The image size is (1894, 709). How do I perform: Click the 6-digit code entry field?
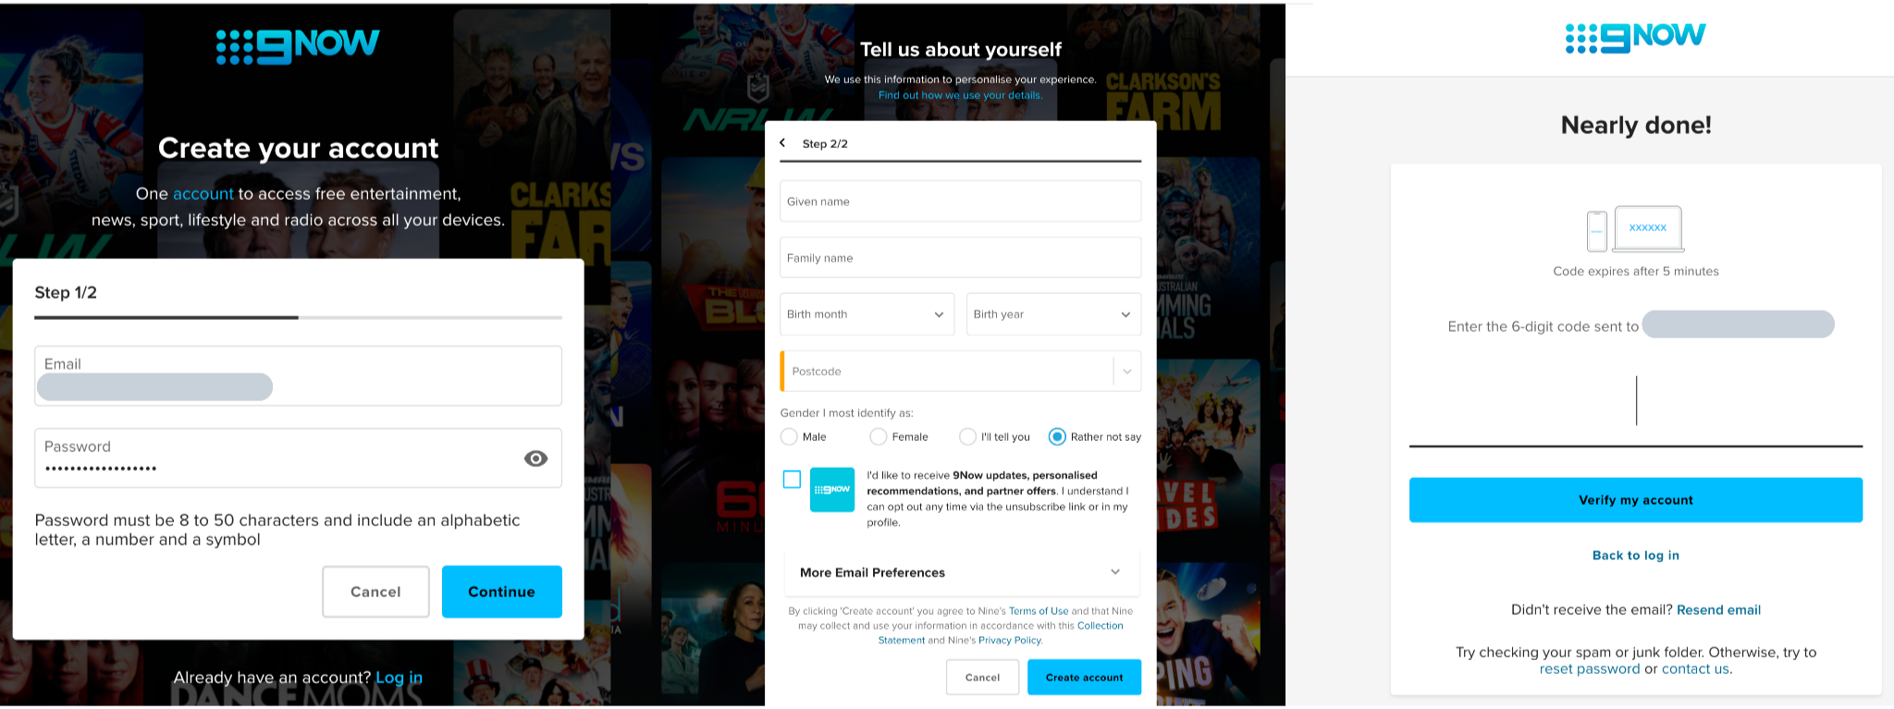[1635, 407]
